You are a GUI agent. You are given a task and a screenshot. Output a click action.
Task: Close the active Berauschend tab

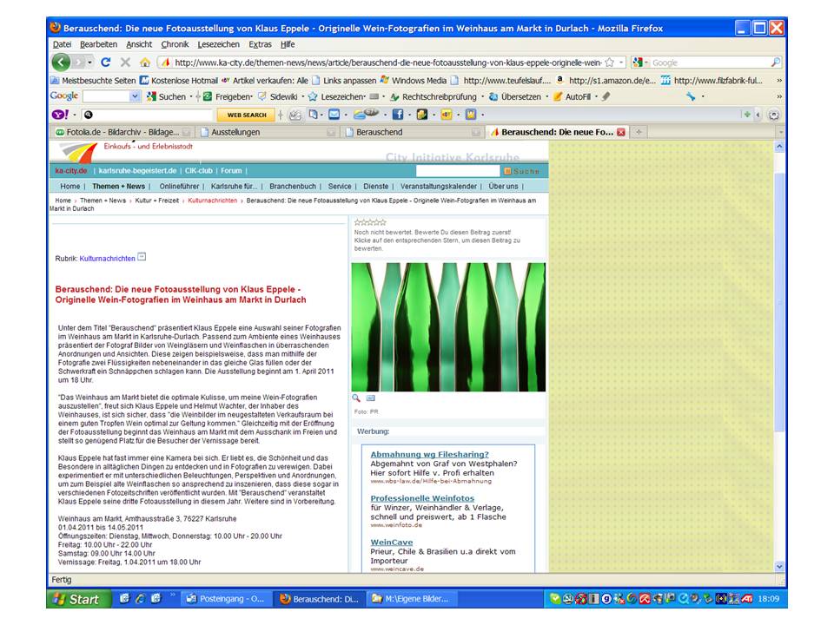pyautogui.click(x=620, y=132)
